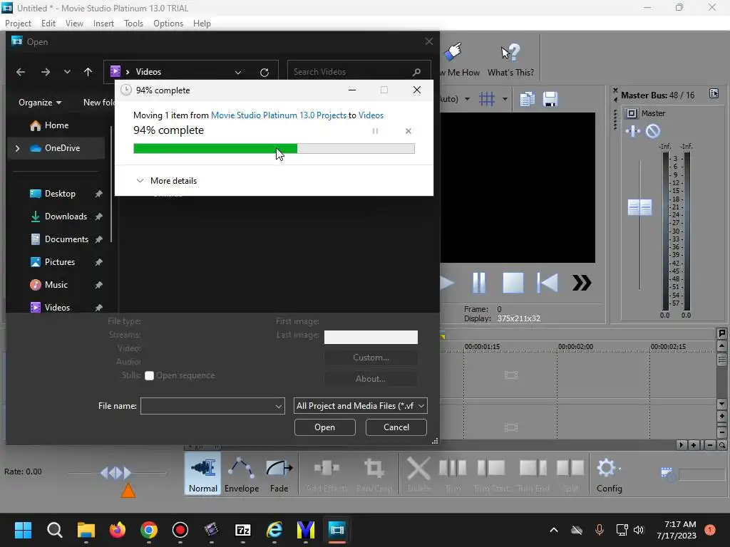Screen dimensions: 730x547
Task: Click the Open button in dialog
Action: pos(325,427)
